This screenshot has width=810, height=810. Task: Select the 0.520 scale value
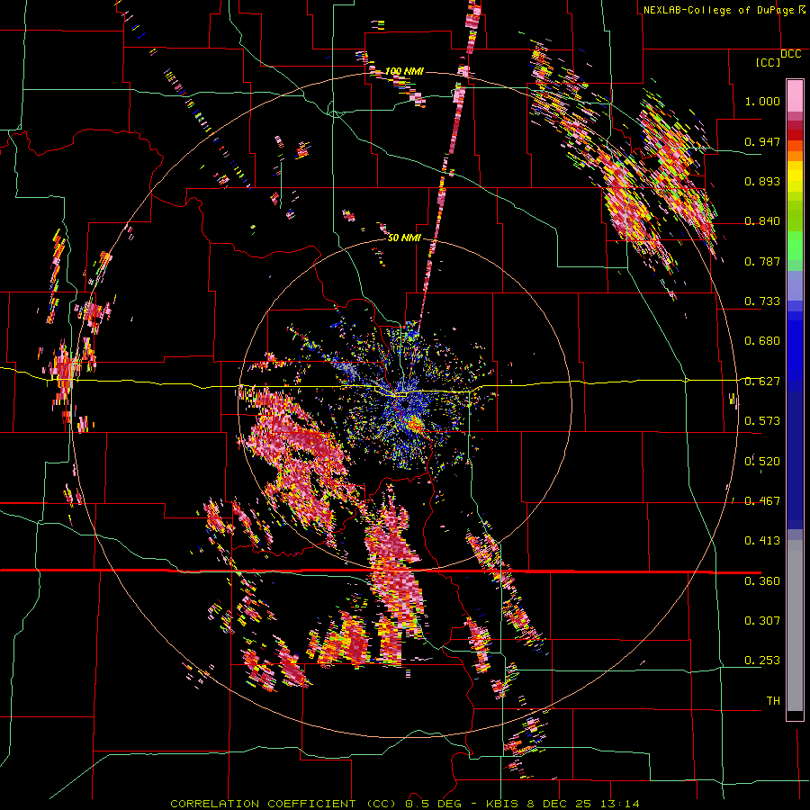762,461
